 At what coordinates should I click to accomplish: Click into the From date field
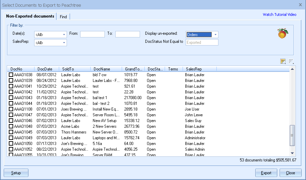point(92,34)
